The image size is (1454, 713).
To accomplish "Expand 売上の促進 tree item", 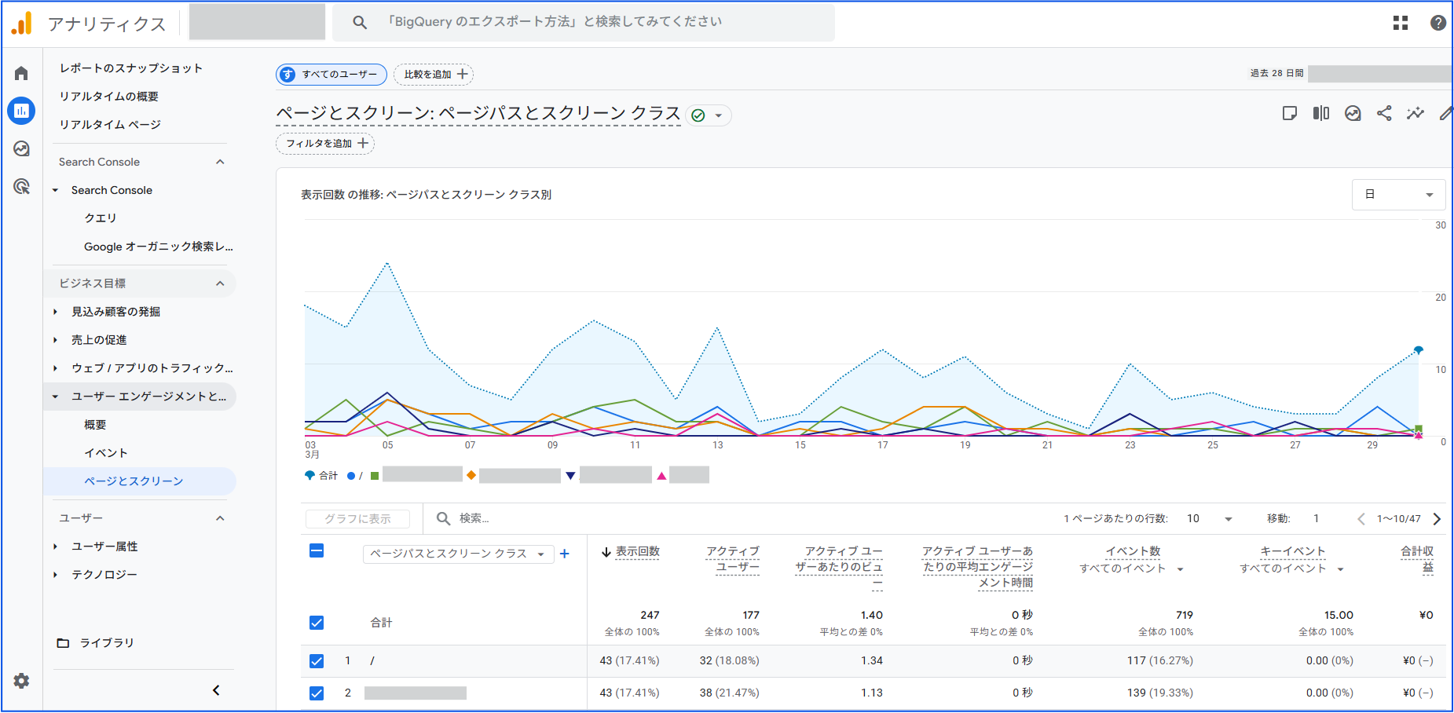I will (x=55, y=340).
